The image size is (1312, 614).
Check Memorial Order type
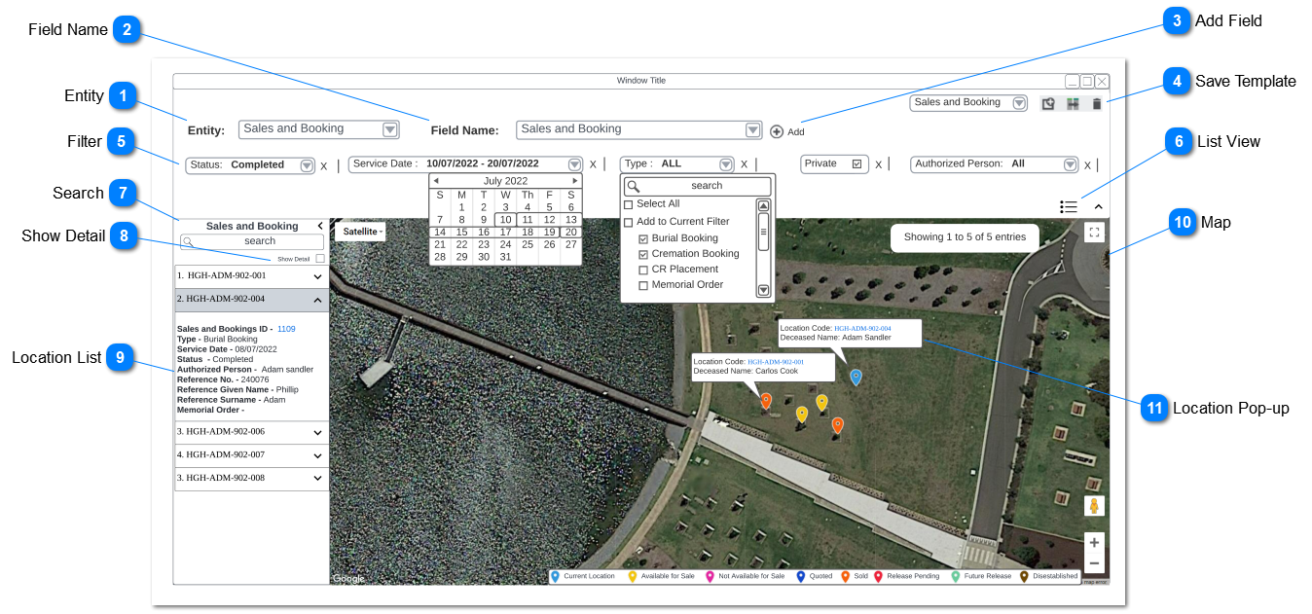pos(643,285)
